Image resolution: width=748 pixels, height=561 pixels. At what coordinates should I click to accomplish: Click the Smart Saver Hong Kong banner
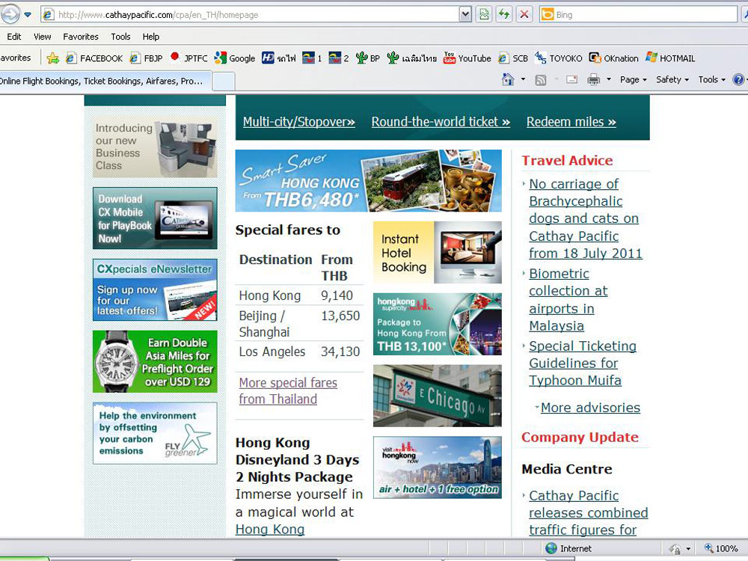tap(368, 181)
